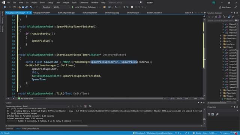Click the Output clear all icon
Viewport: 240px width, 135px height.
[x=85, y=106]
